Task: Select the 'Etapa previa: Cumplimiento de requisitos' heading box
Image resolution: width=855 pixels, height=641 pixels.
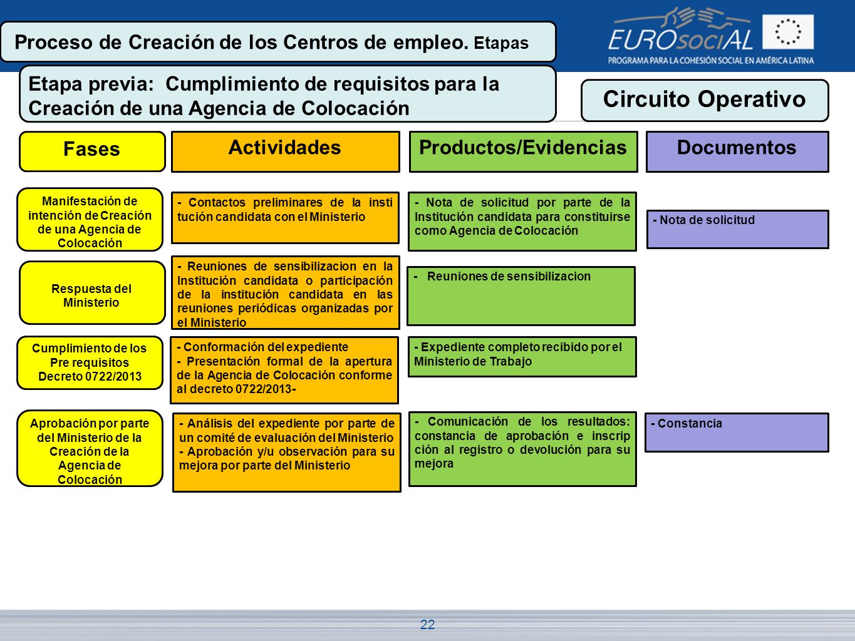Action: coord(288,94)
